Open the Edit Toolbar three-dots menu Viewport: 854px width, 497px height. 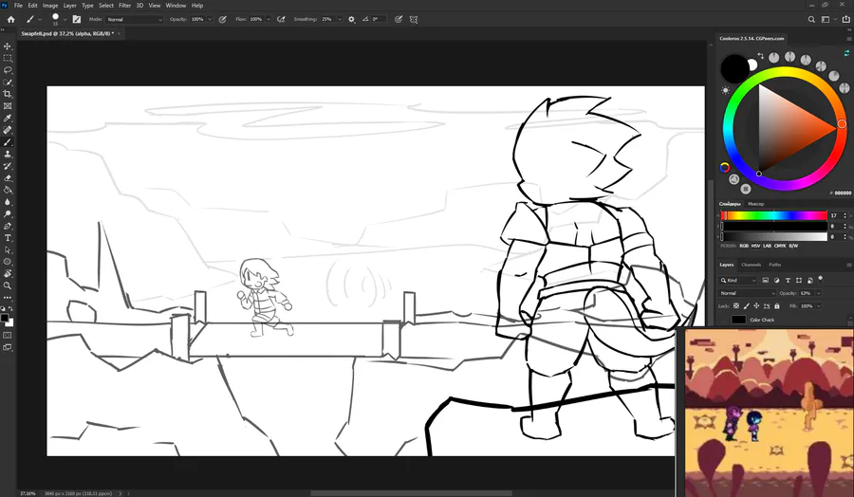tap(8, 298)
